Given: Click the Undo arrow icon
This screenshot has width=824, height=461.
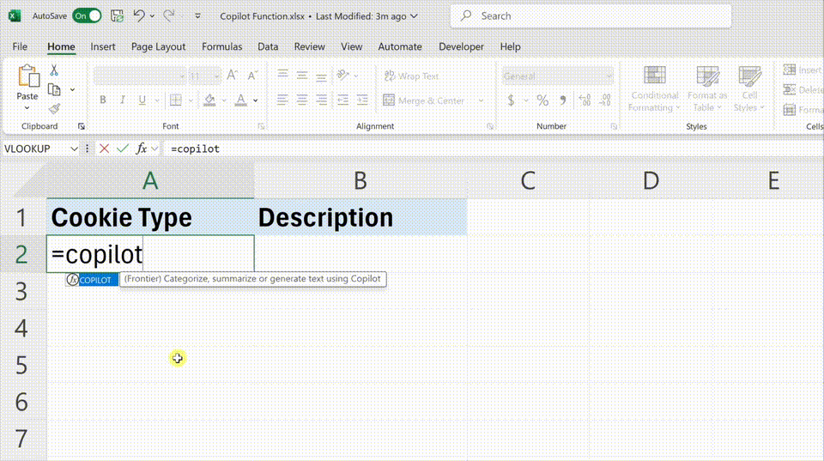Looking at the screenshot, I should [139, 15].
